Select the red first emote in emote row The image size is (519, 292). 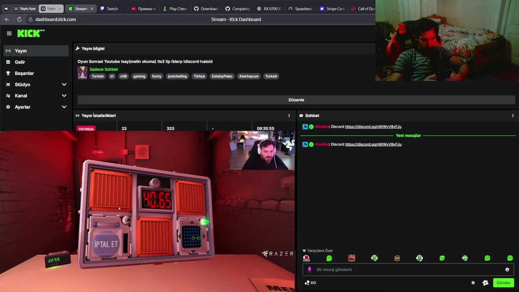click(x=307, y=258)
